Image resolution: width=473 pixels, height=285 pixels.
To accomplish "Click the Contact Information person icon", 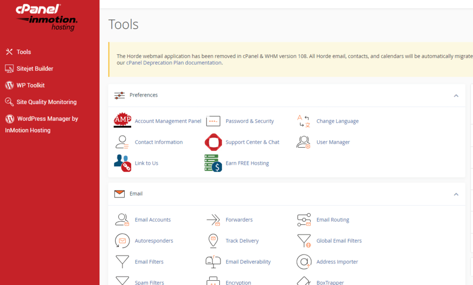I will [x=122, y=142].
